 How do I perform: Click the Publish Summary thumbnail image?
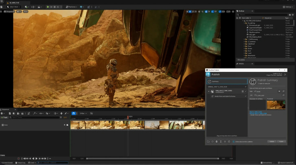tap(276, 105)
